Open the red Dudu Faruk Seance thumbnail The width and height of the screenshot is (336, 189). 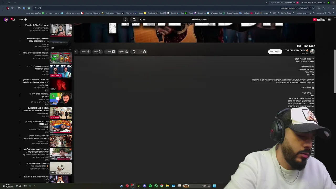pyautogui.click(x=61, y=85)
